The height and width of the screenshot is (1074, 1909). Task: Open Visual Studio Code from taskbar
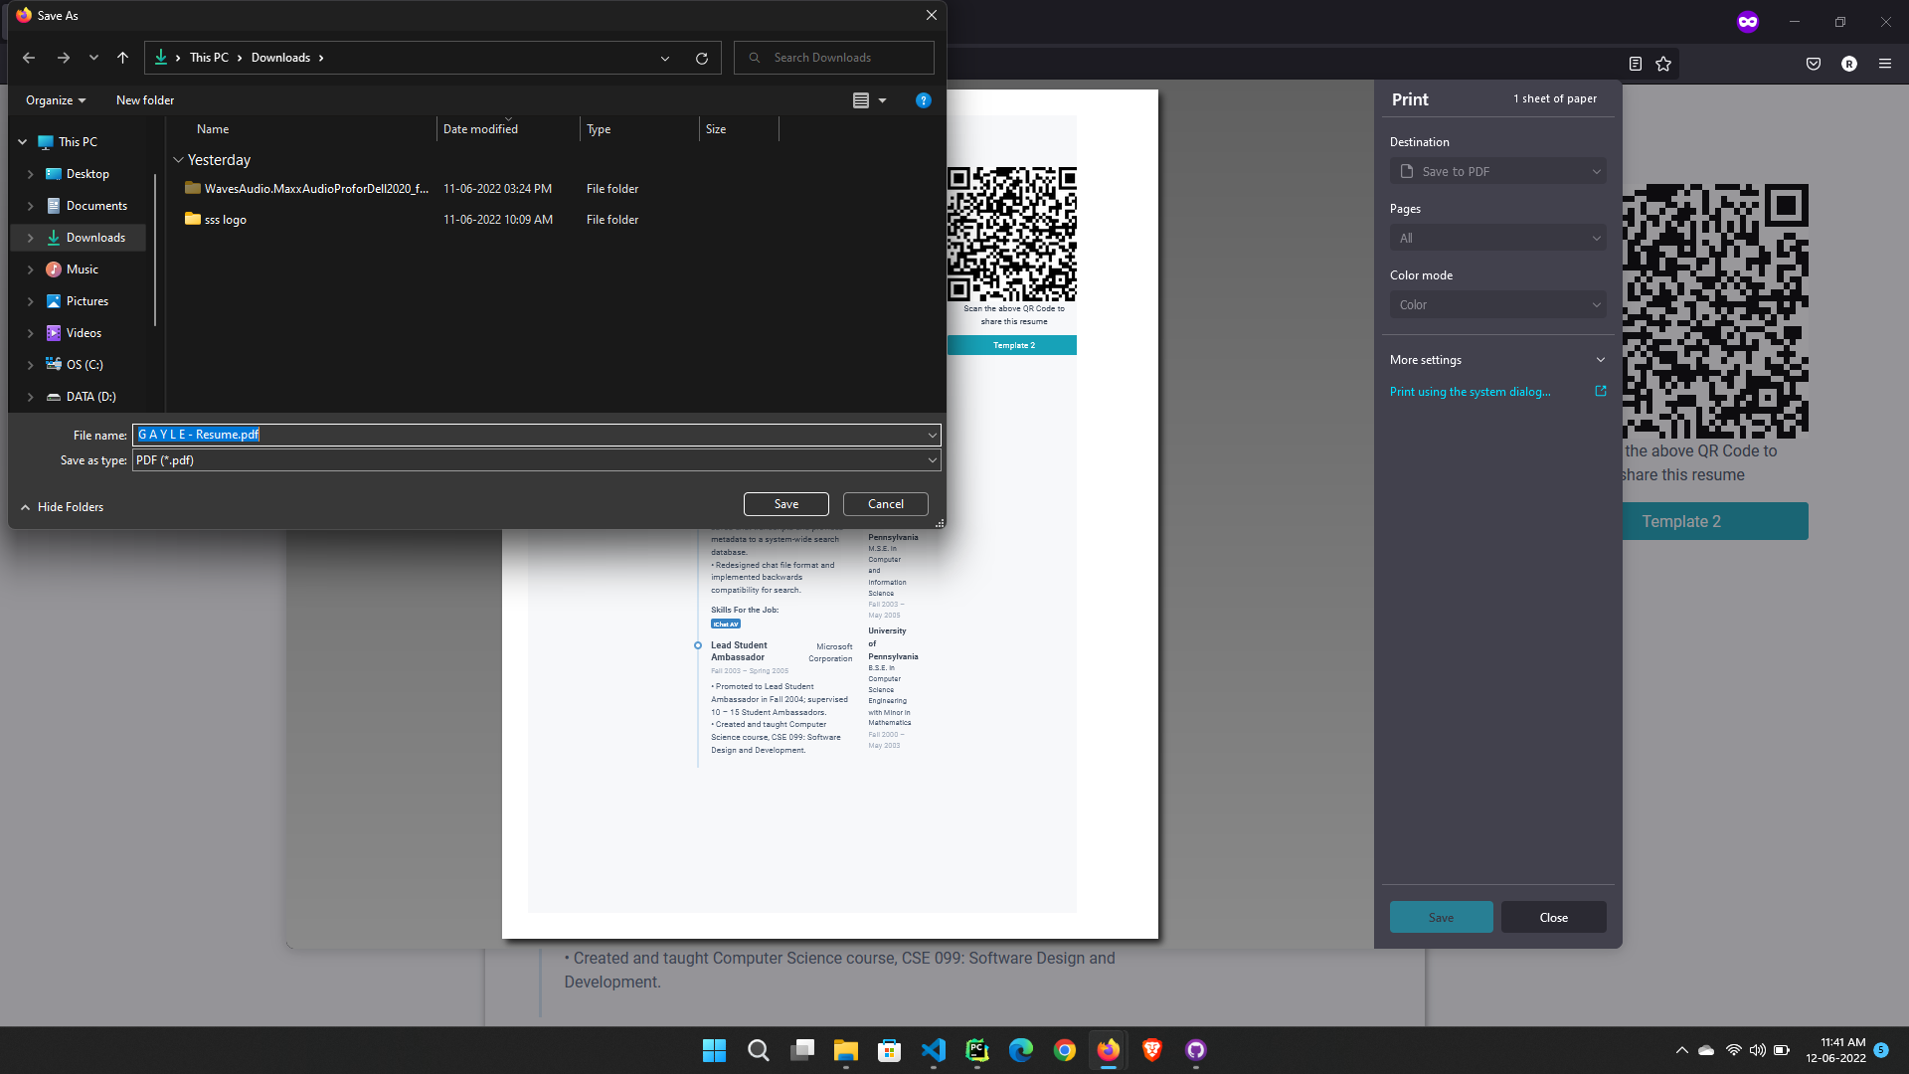click(x=933, y=1050)
